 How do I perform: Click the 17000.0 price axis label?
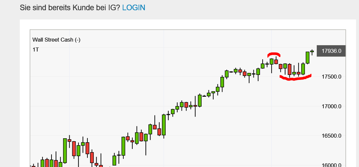331,106
